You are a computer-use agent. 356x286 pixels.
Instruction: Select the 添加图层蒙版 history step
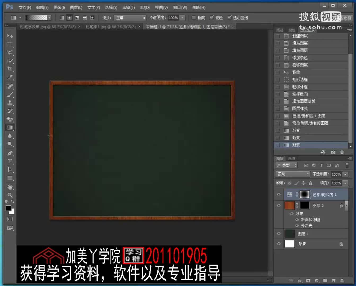tap(311, 101)
